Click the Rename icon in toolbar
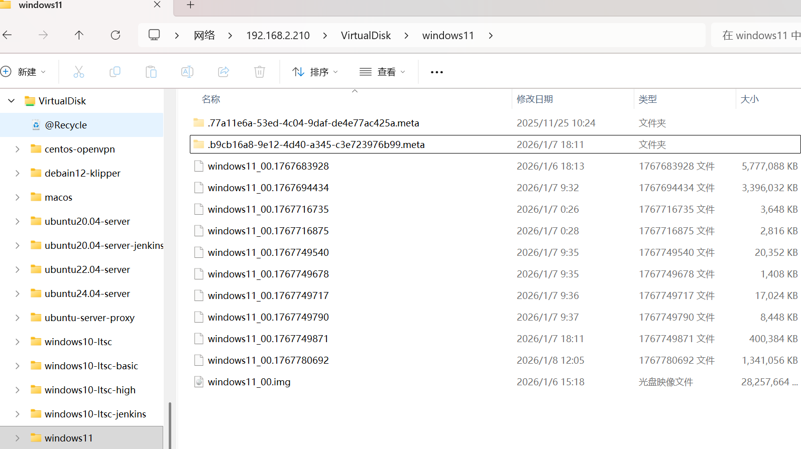 [187, 72]
